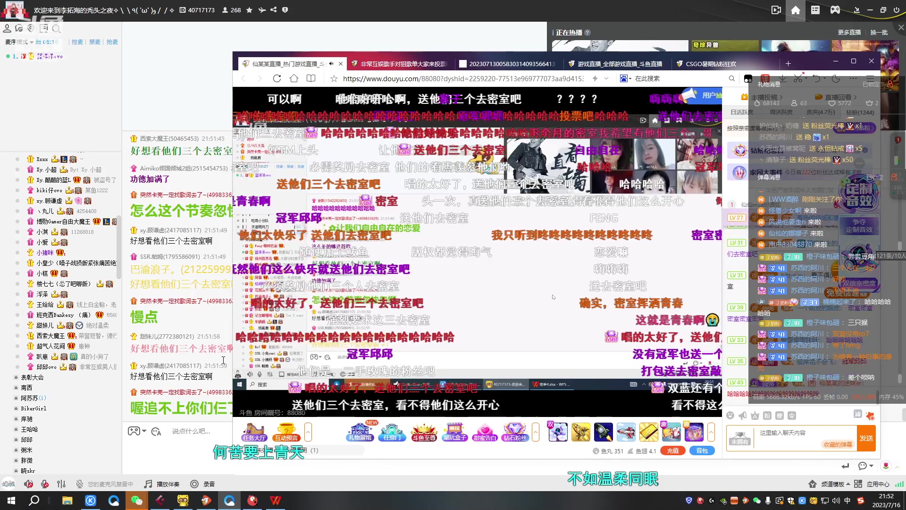This screenshot has height=510, width=906.
Task: Open WeChat from Windows taskbar
Action: pos(137,501)
